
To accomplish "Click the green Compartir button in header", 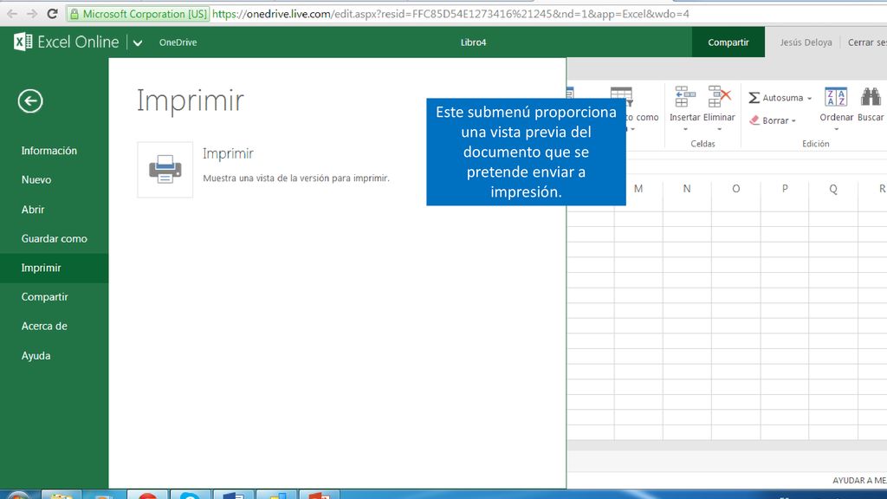I will click(728, 42).
